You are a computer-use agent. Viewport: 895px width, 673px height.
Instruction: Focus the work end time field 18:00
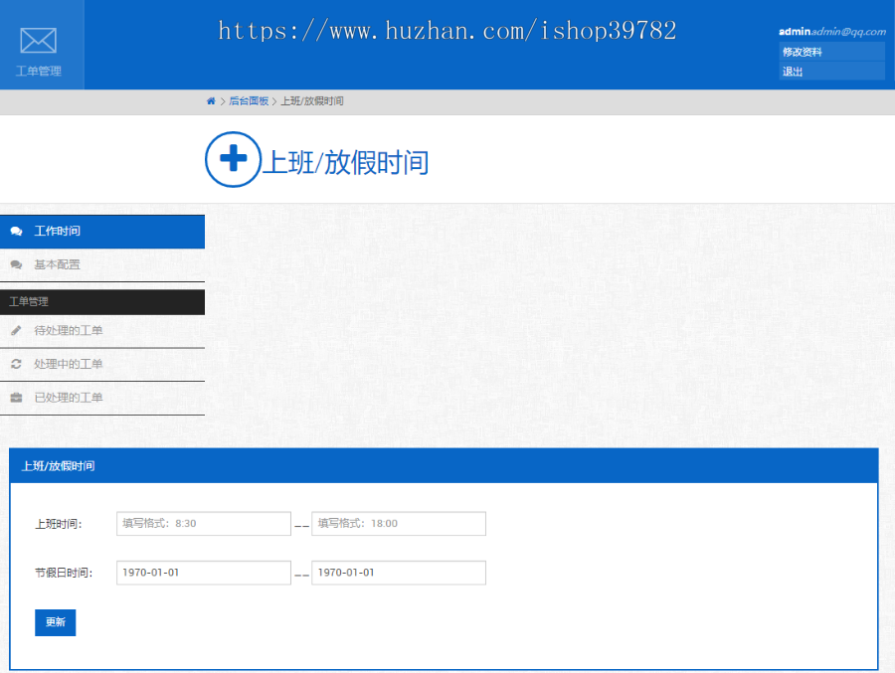click(x=399, y=524)
